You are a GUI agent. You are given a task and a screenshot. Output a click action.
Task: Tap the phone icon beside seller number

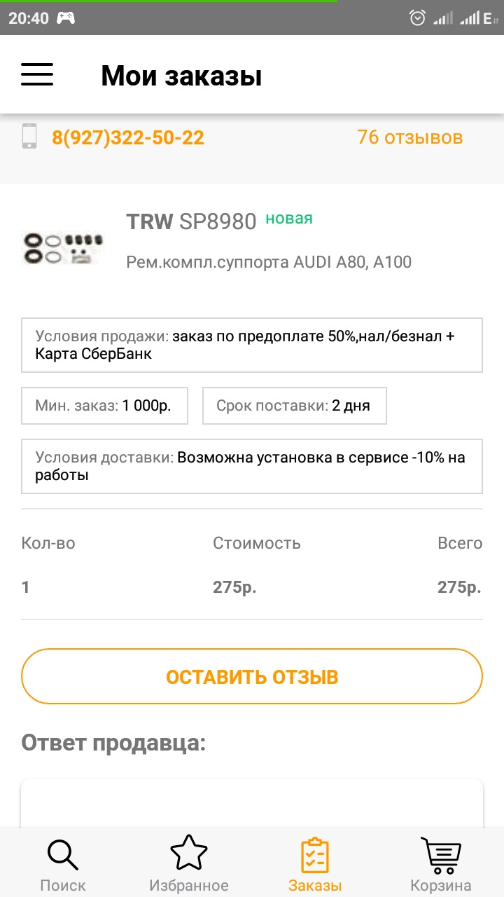(x=29, y=136)
